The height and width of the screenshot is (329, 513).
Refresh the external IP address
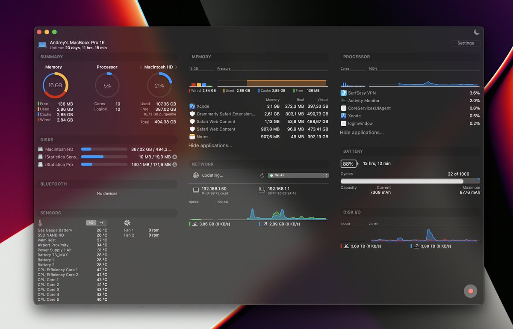(262, 175)
